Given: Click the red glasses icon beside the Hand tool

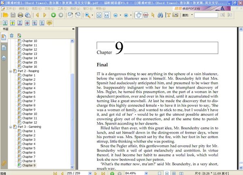Looking at the screenshot, I should click(x=146, y=15).
